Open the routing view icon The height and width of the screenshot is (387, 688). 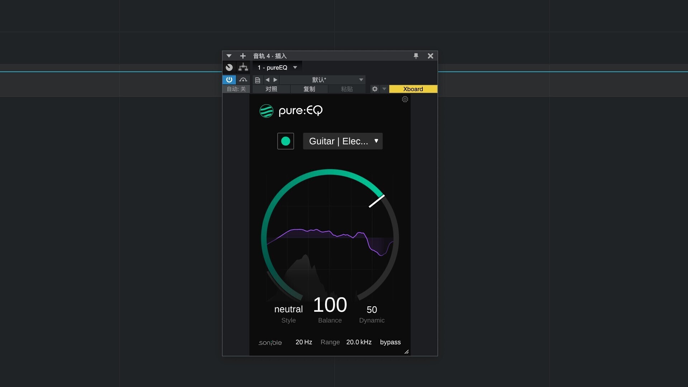click(x=243, y=67)
